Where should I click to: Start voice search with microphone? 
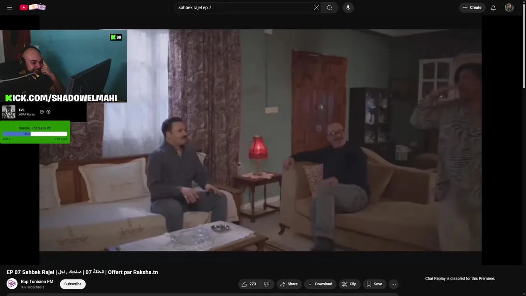click(348, 7)
